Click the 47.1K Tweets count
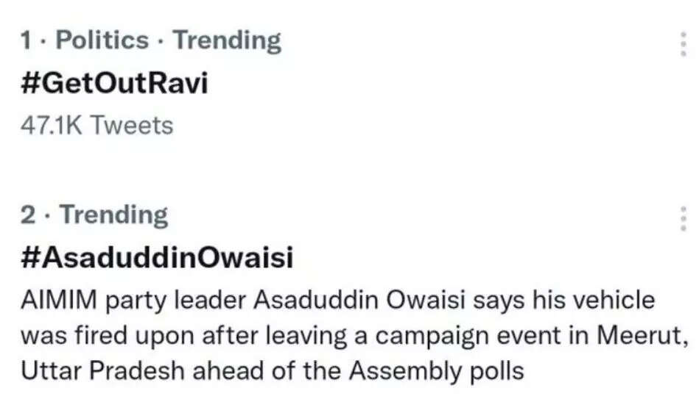 point(97,126)
